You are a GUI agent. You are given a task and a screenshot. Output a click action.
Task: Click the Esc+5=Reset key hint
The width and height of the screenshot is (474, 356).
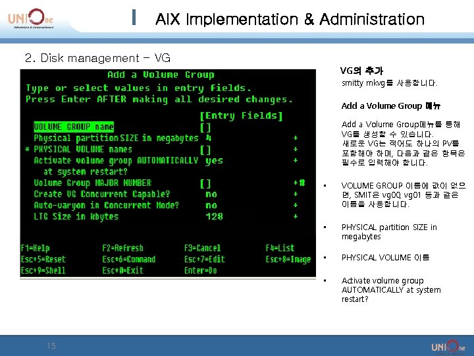pyautogui.click(x=43, y=260)
